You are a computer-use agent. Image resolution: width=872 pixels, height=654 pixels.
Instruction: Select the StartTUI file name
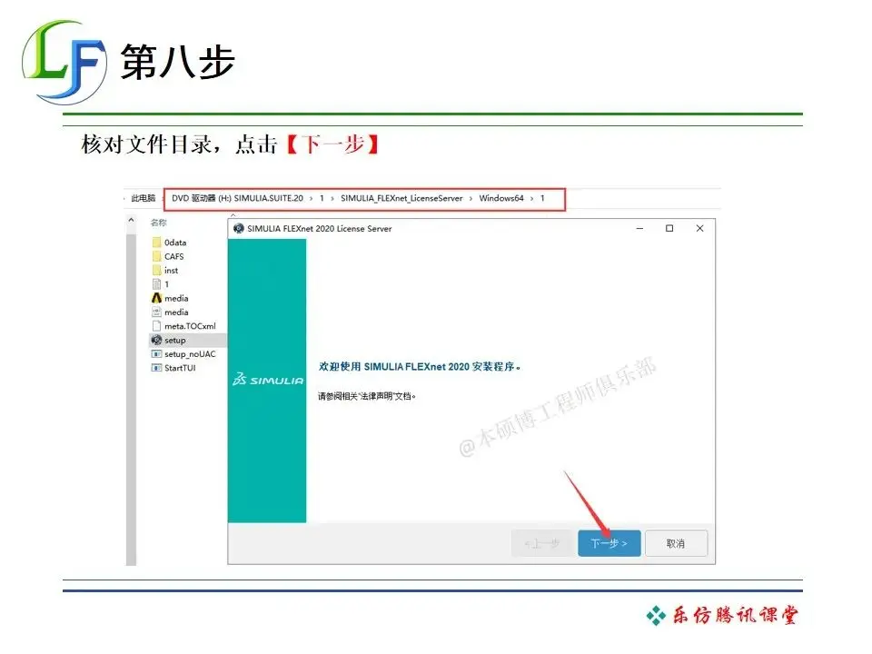[x=180, y=368]
